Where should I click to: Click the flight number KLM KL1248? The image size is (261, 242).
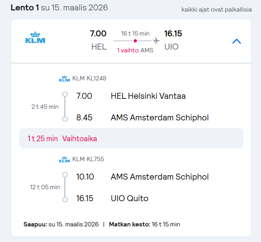click(89, 78)
